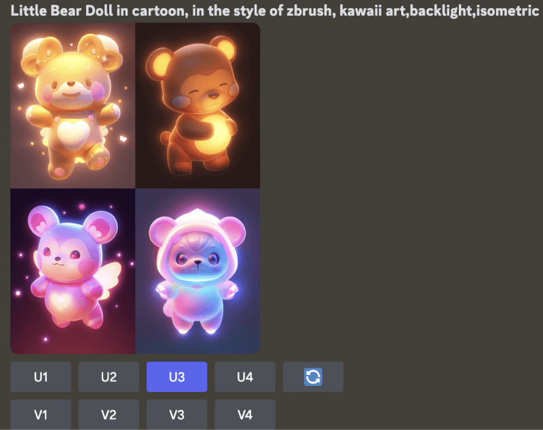Open the orange glowing brown bear image

click(x=198, y=106)
